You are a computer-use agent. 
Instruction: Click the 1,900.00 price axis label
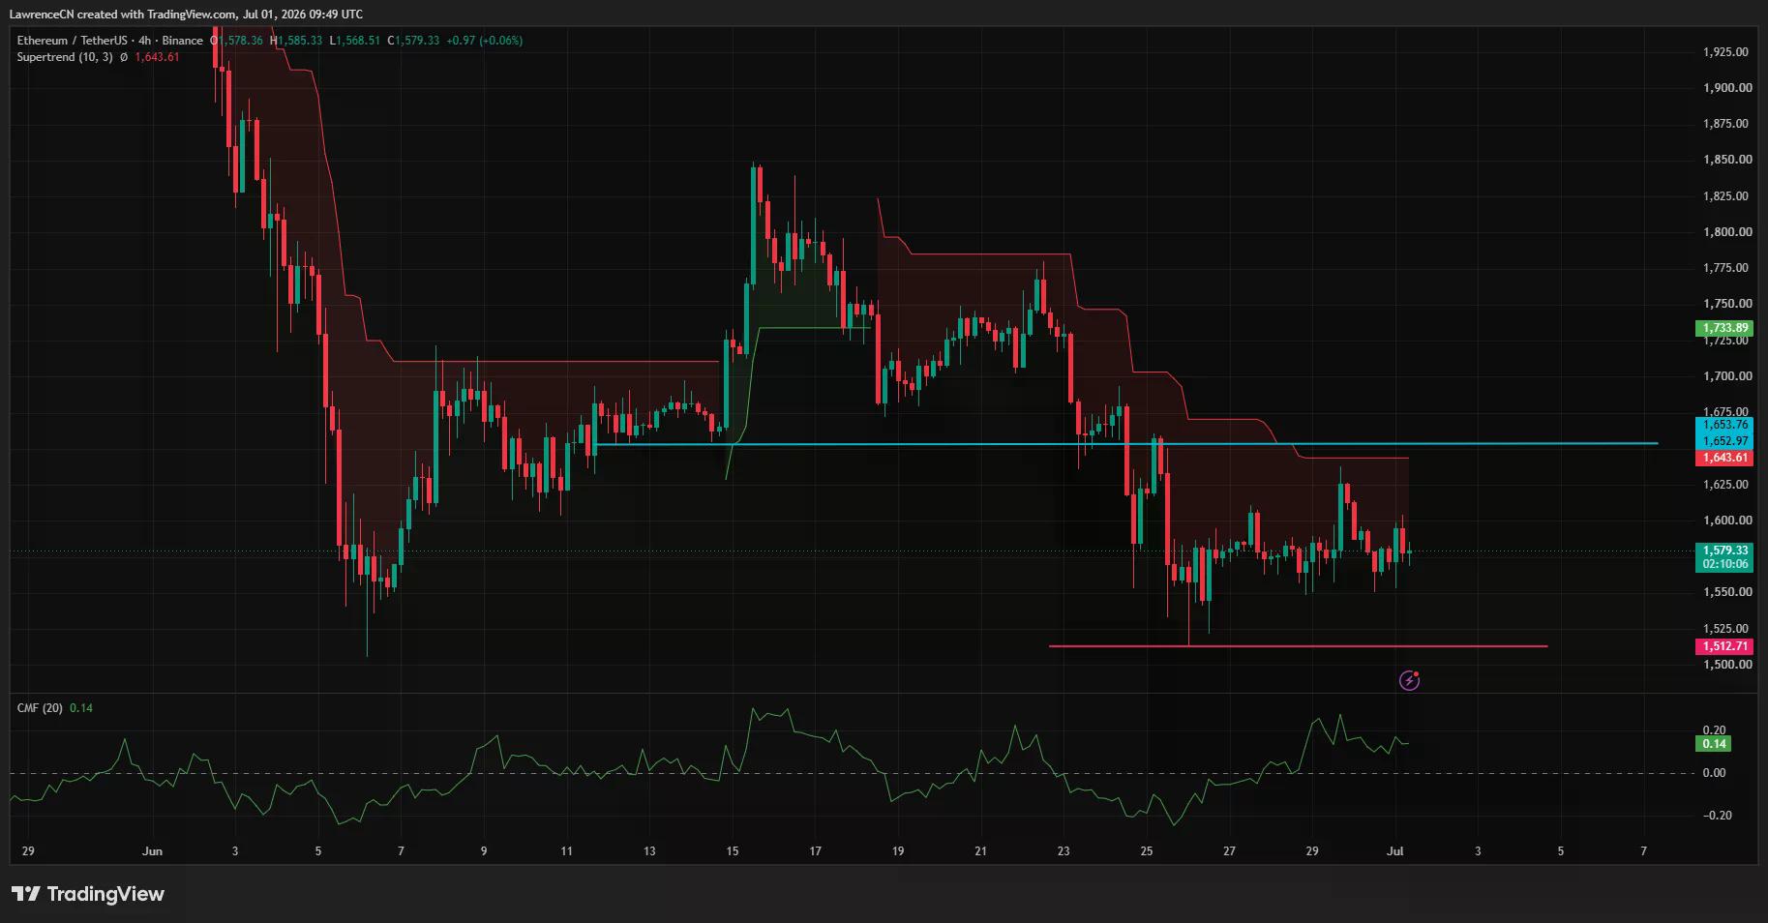pyautogui.click(x=1727, y=88)
